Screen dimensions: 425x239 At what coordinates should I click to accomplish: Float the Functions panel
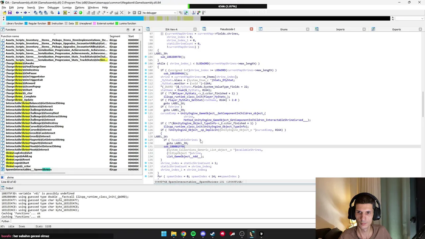(x=134, y=30)
